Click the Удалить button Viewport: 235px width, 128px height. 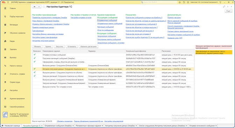[48, 47]
